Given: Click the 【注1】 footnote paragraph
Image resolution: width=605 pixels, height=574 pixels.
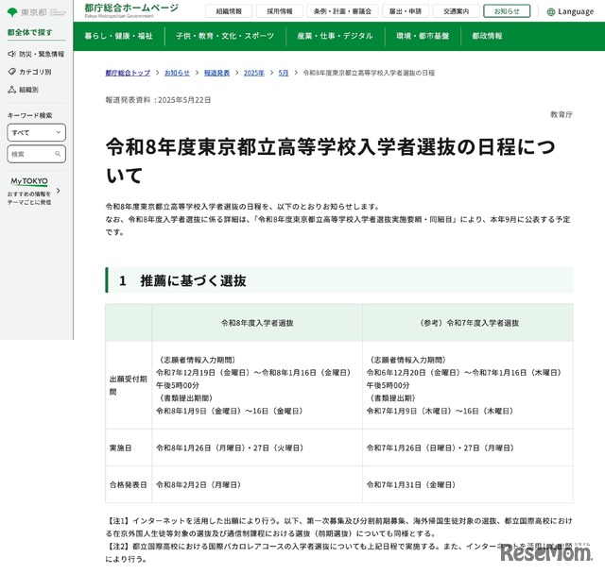Looking at the screenshot, I should pos(338,528).
